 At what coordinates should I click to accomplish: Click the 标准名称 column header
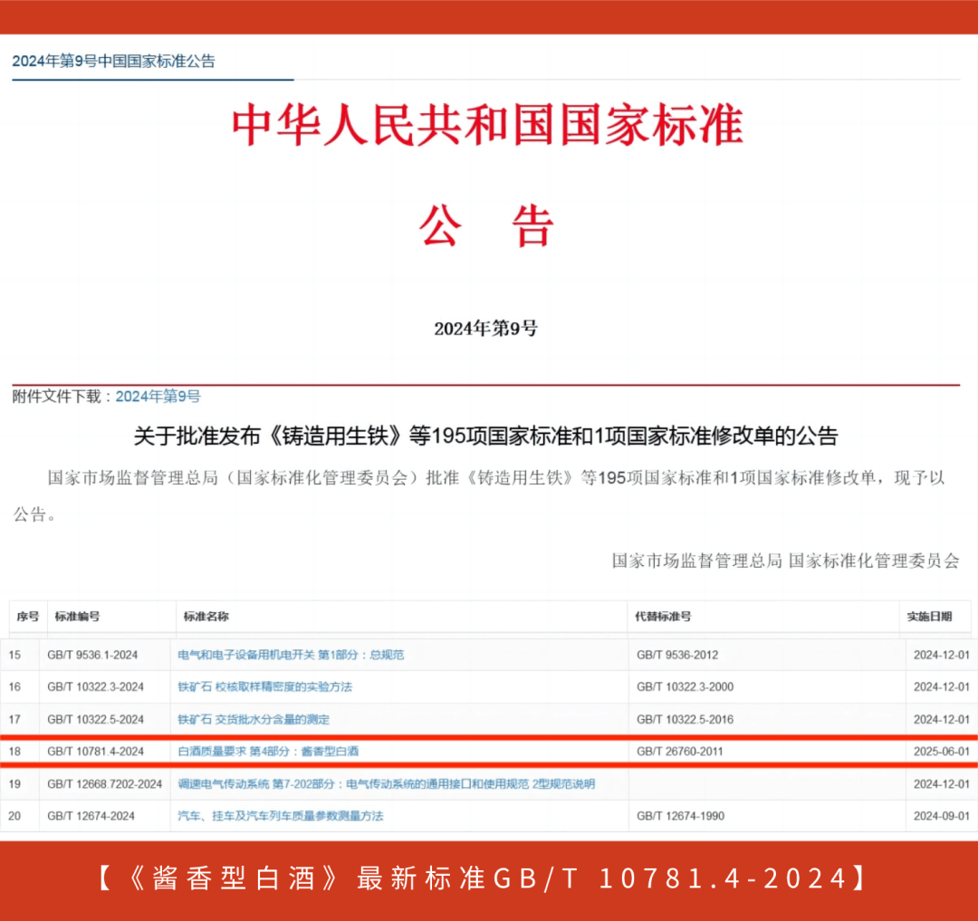pos(206,617)
